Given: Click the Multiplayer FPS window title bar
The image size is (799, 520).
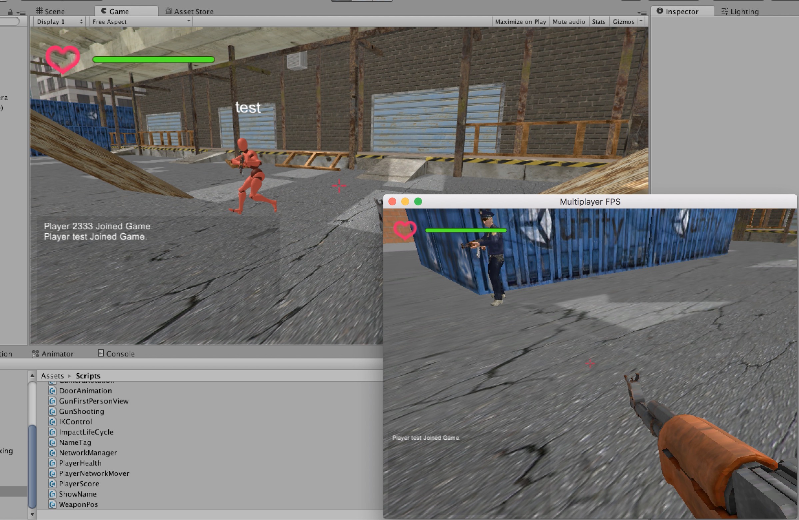Looking at the screenshot, I should pos(590,202).
